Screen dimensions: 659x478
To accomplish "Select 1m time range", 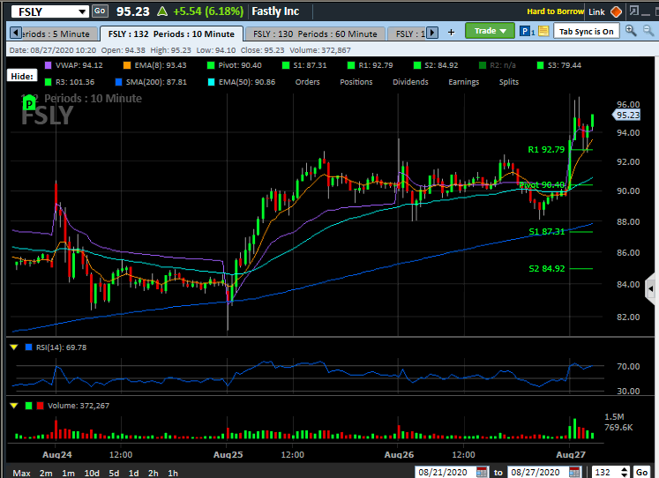I will point(68,473).
